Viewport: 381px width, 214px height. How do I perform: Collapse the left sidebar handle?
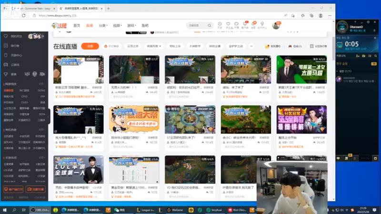click(49, 117)
